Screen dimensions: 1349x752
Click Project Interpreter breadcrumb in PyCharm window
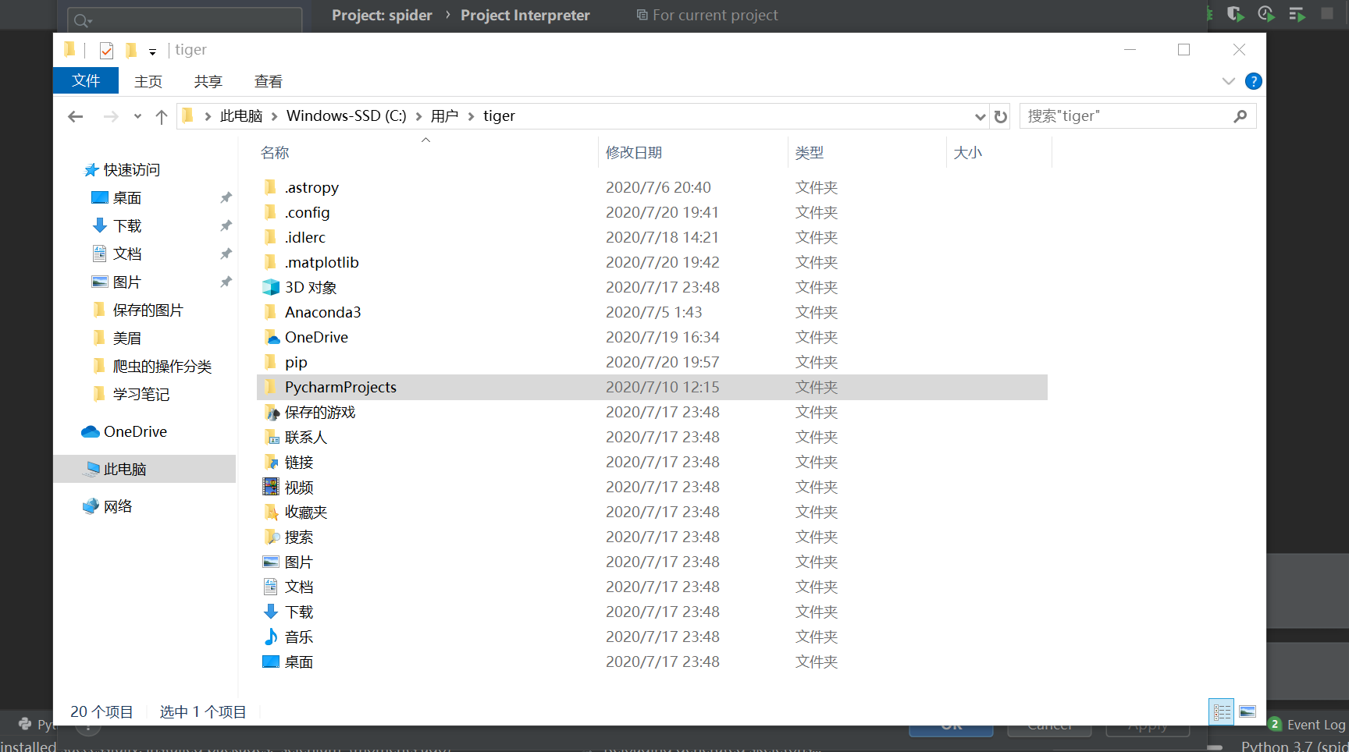[x=525, y=15]
